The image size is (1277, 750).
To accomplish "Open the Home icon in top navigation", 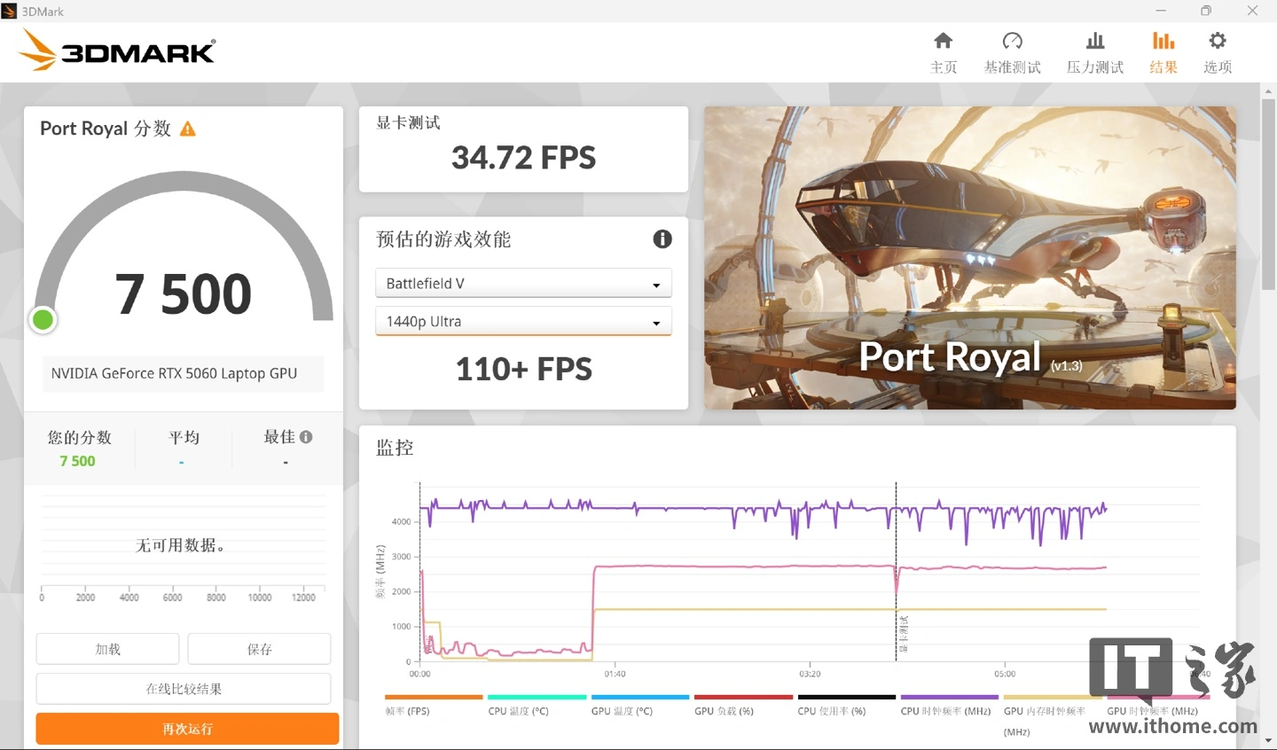I will coord(944,41).
